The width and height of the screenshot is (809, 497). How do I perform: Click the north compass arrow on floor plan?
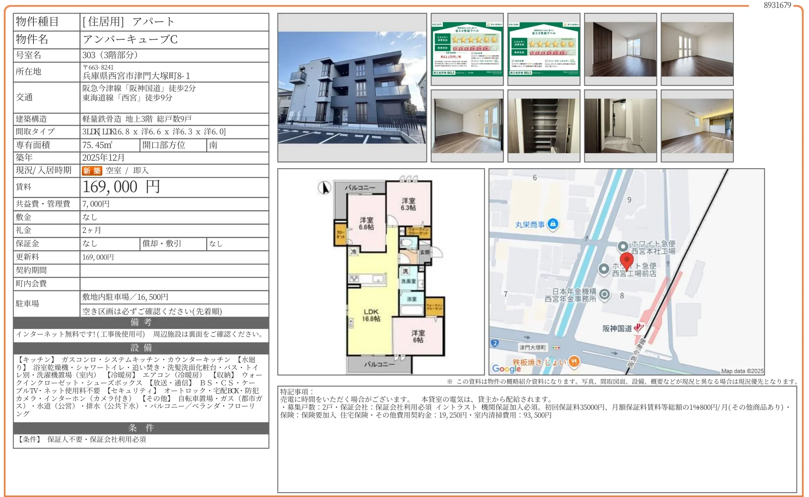(x=325, y=188)
